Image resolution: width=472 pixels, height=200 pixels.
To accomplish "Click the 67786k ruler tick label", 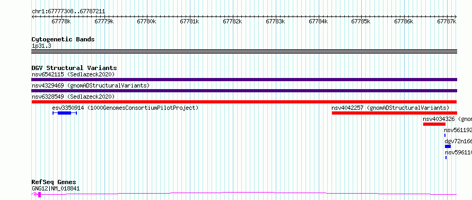I will click(404, 21).
